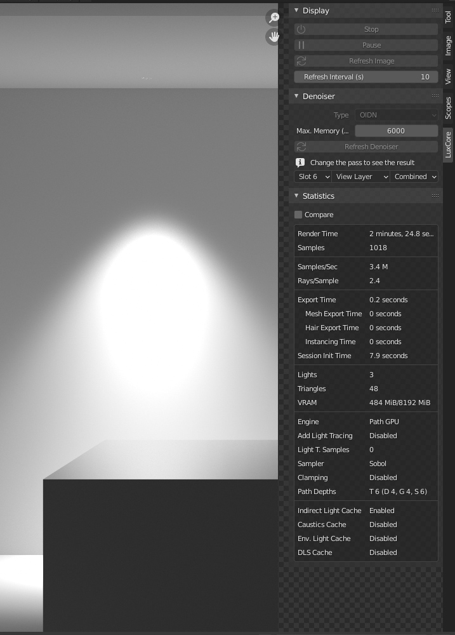The height and width of the screenshot is (635, 455).
Task: Click the zoom magnifier gizmo in the viewport
Action: click(x=274, y=18)
